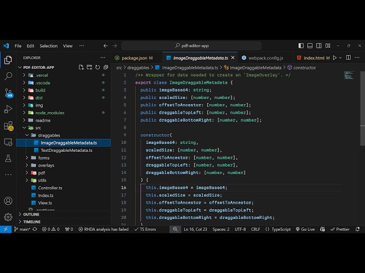Open the Selection menu
The width and height of the screenshot is (365, 273).
coord(48,45)
